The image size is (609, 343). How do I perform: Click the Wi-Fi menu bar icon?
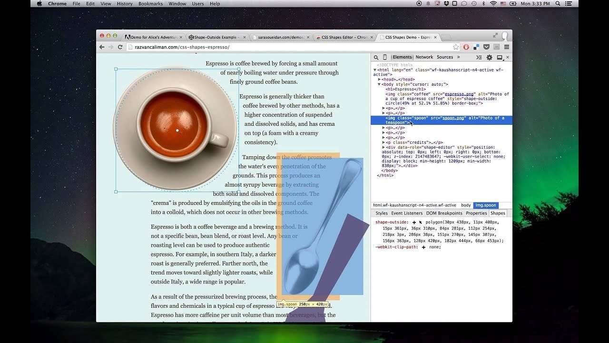(x=493, y=3)
